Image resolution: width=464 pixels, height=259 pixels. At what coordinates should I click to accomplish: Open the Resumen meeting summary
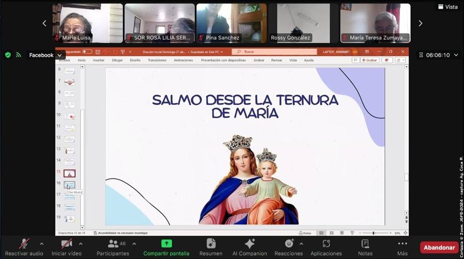coord(211,248)
